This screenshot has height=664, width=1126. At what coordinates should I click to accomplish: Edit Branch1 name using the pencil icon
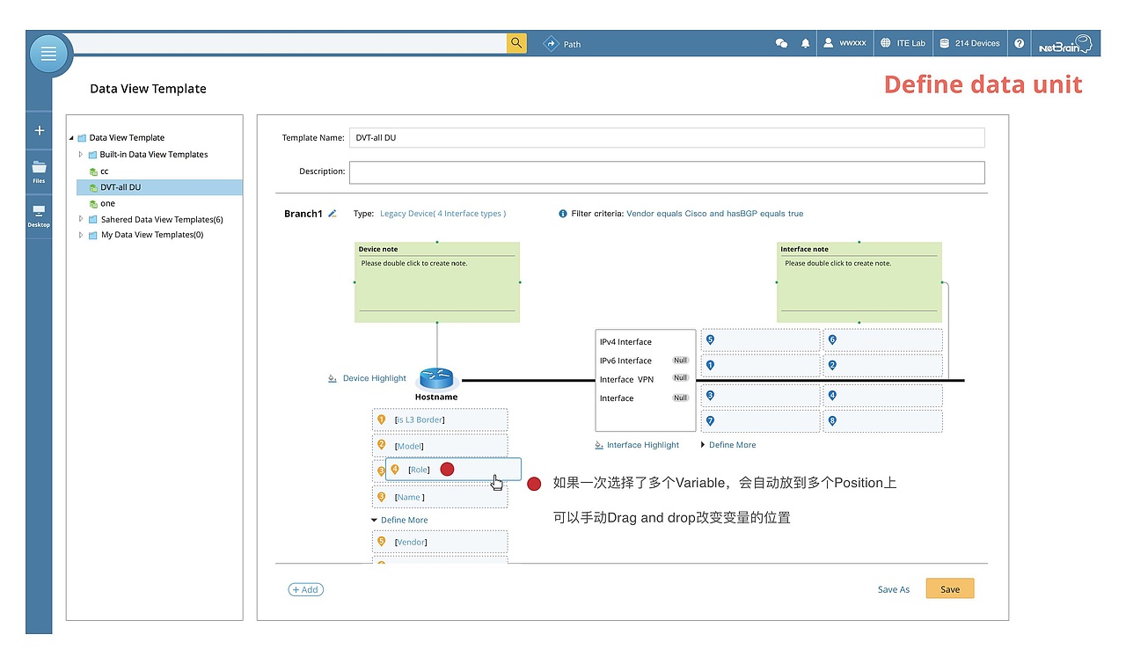pos(333,213)
